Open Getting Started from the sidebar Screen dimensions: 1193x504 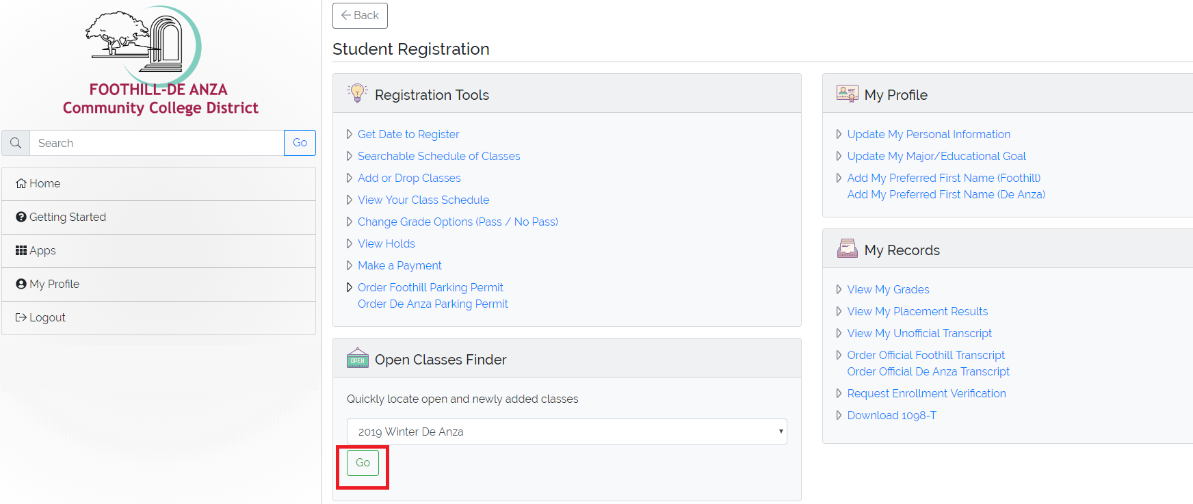pyautogui.click(x=68, y=217)
